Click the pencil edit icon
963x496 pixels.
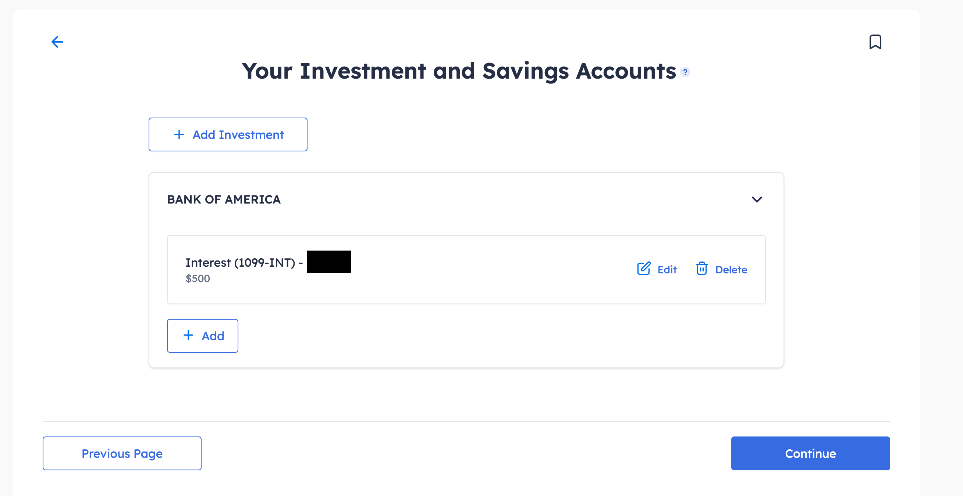point(643,269)
